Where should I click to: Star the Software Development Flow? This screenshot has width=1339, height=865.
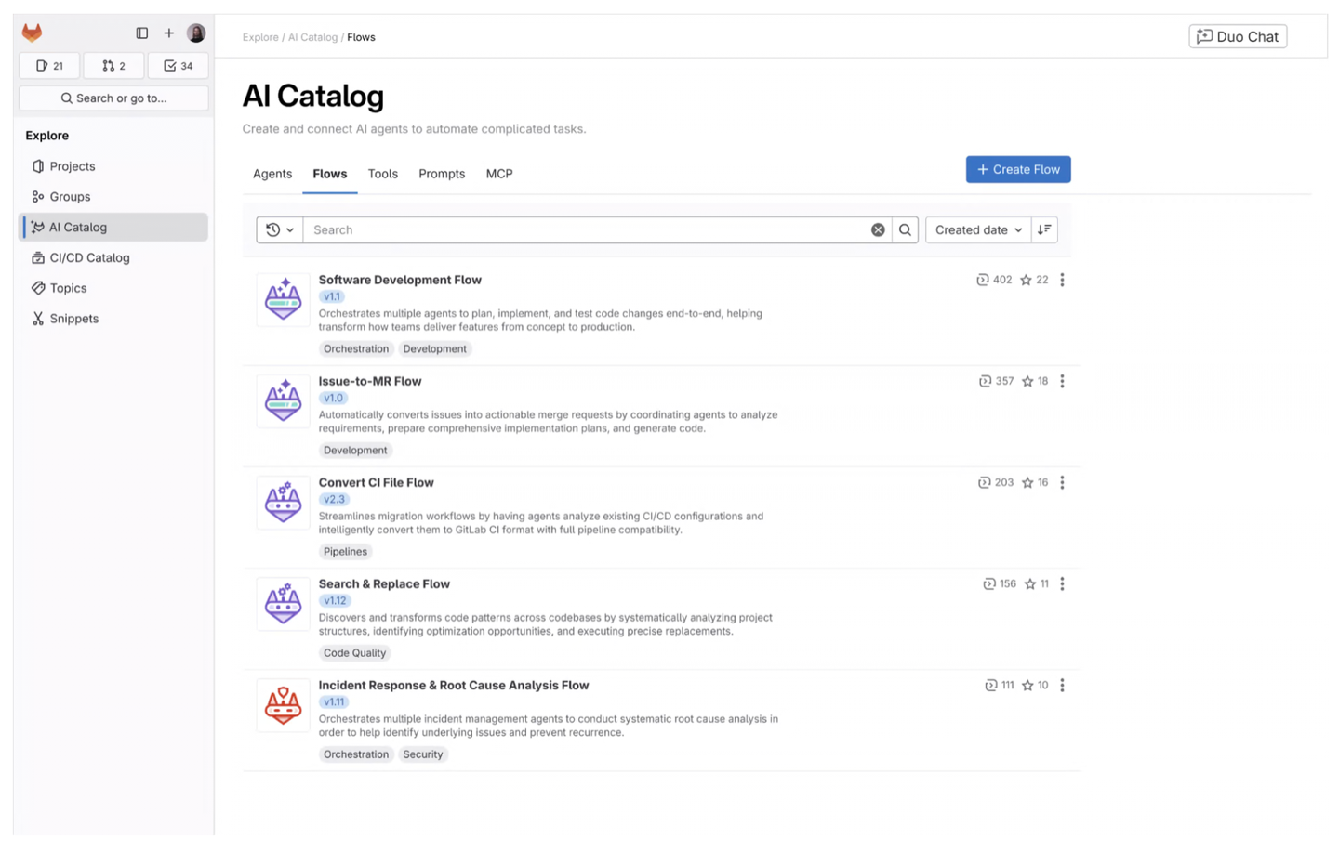point(1026,281)
